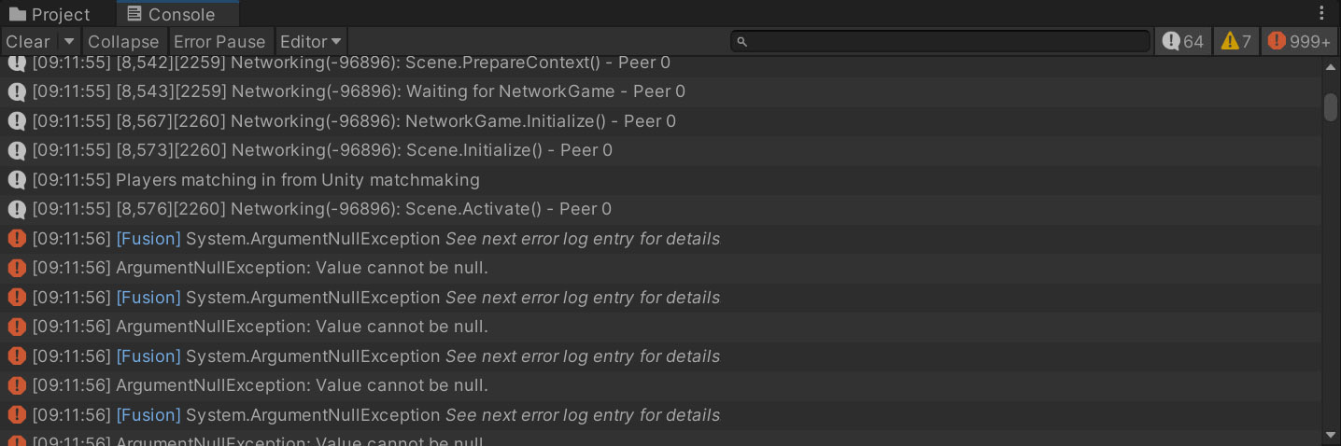Open the Clear options dropdown arrow
The height and width of the screenshot is (446, 1341).
(68, 42)
